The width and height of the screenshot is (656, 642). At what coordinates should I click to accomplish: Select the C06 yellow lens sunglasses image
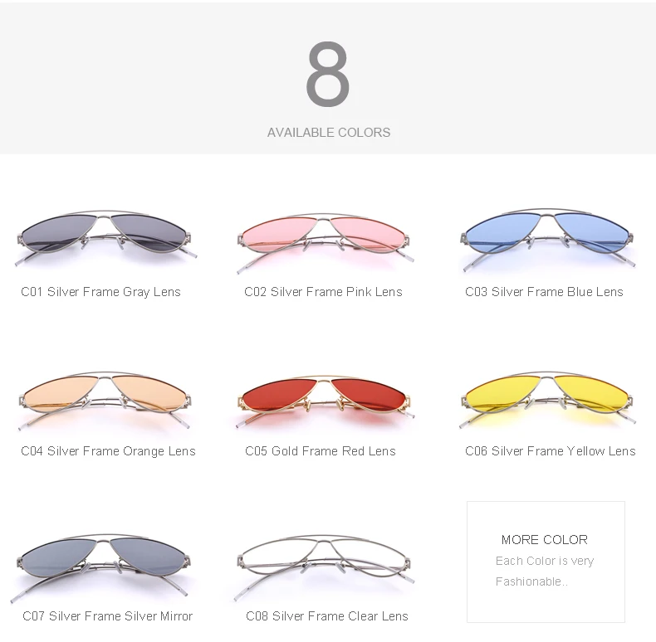pyautogui.click(x=547, y=400)
